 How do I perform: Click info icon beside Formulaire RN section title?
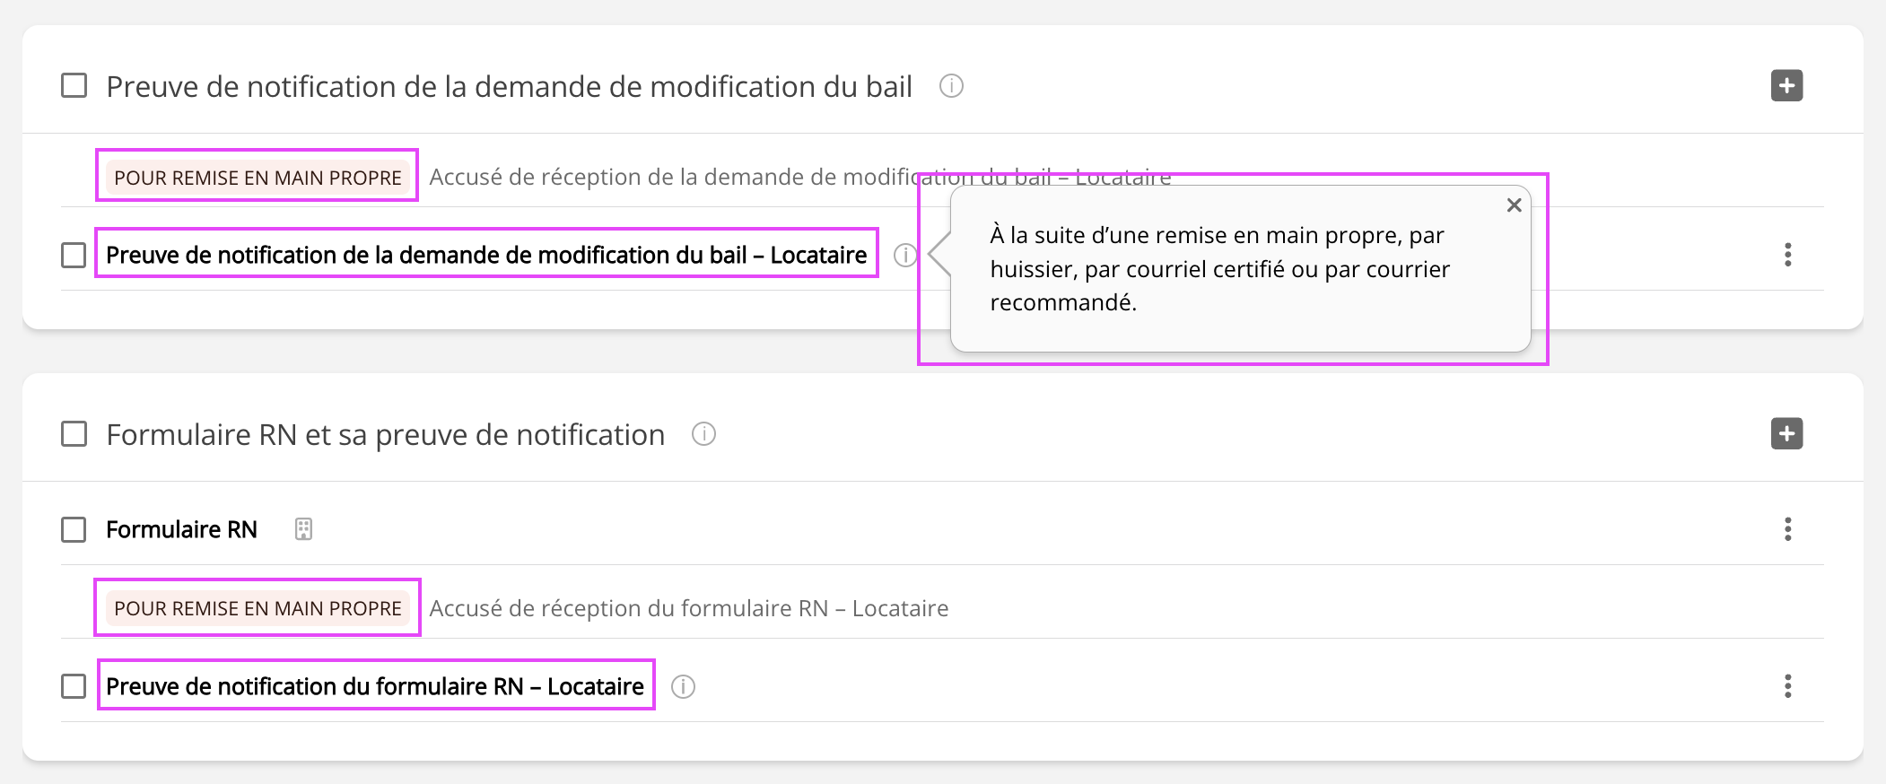tap(703, 434)
